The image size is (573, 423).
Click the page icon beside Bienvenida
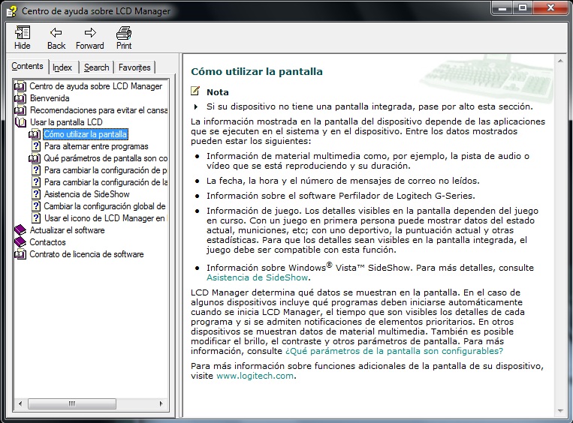pyautogui.click(x=20, y=98)
